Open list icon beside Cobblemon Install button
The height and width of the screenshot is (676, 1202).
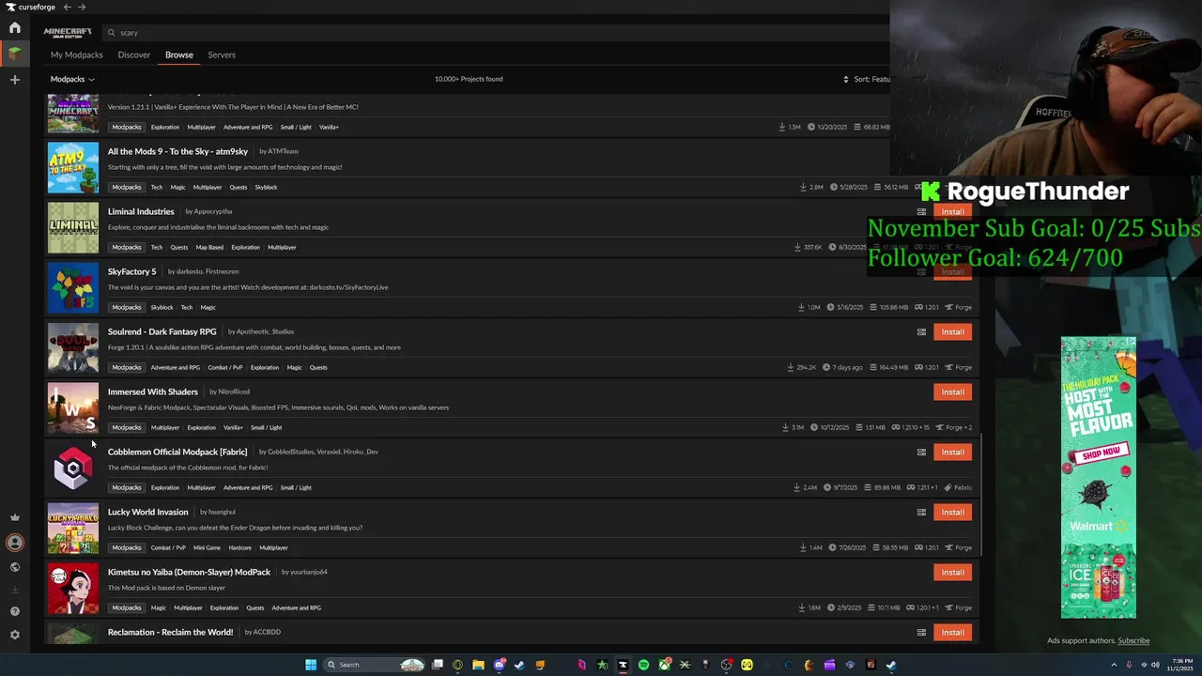pyautogui.click(x=921, y=452)
